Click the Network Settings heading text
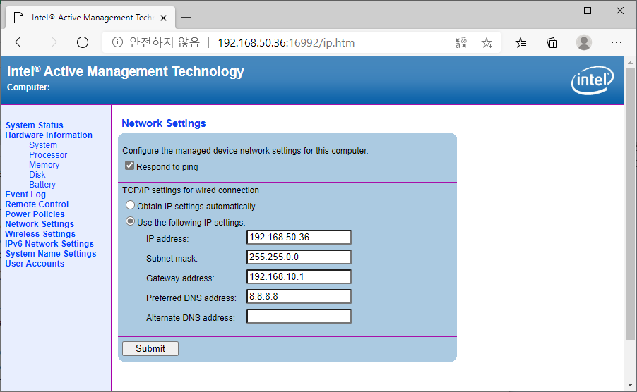Viewport: 637px width, 392px height. pos(164,123)
